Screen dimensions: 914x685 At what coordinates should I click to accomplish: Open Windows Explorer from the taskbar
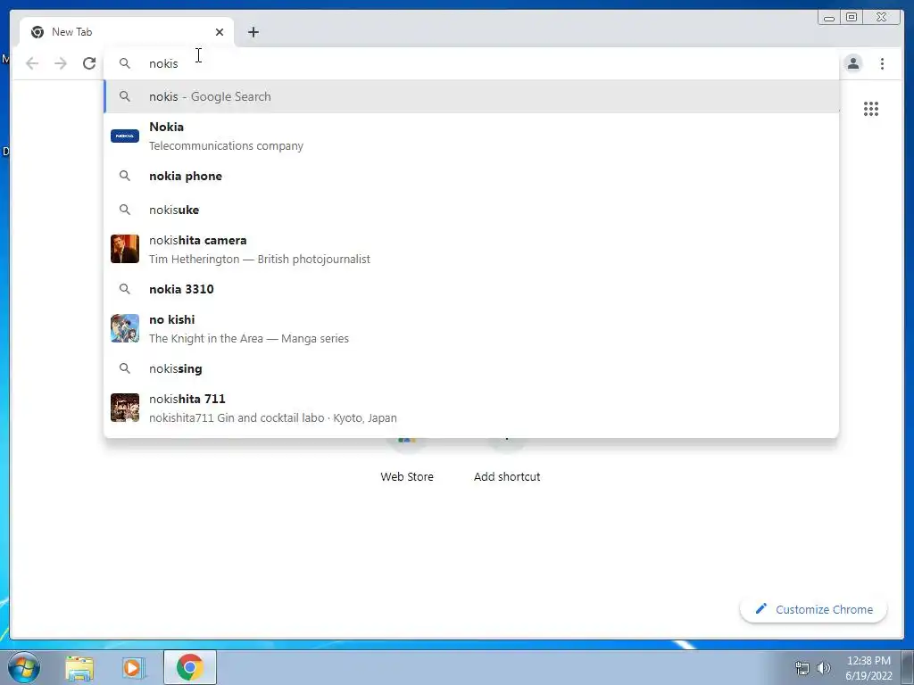[79, 668]
